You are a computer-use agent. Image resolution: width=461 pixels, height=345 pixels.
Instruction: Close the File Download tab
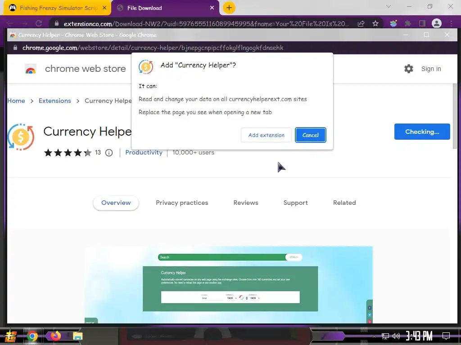click(212, 8)
